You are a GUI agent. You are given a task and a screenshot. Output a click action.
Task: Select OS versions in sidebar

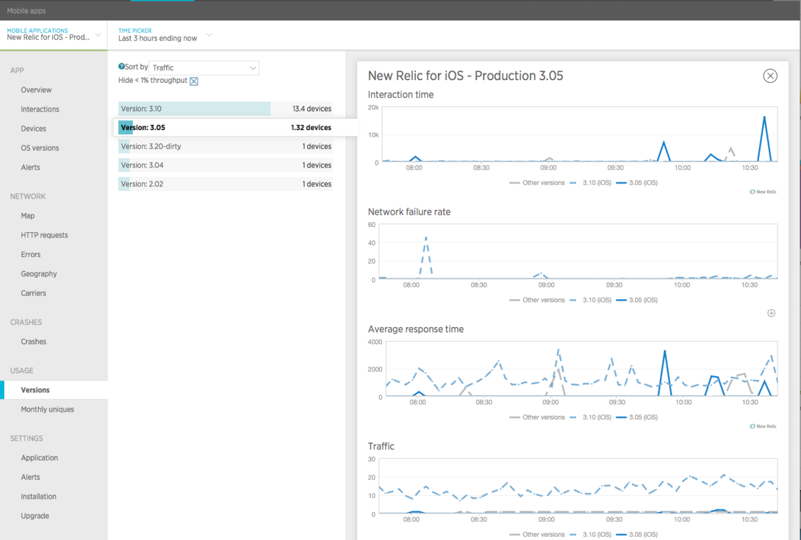[40, 148]
